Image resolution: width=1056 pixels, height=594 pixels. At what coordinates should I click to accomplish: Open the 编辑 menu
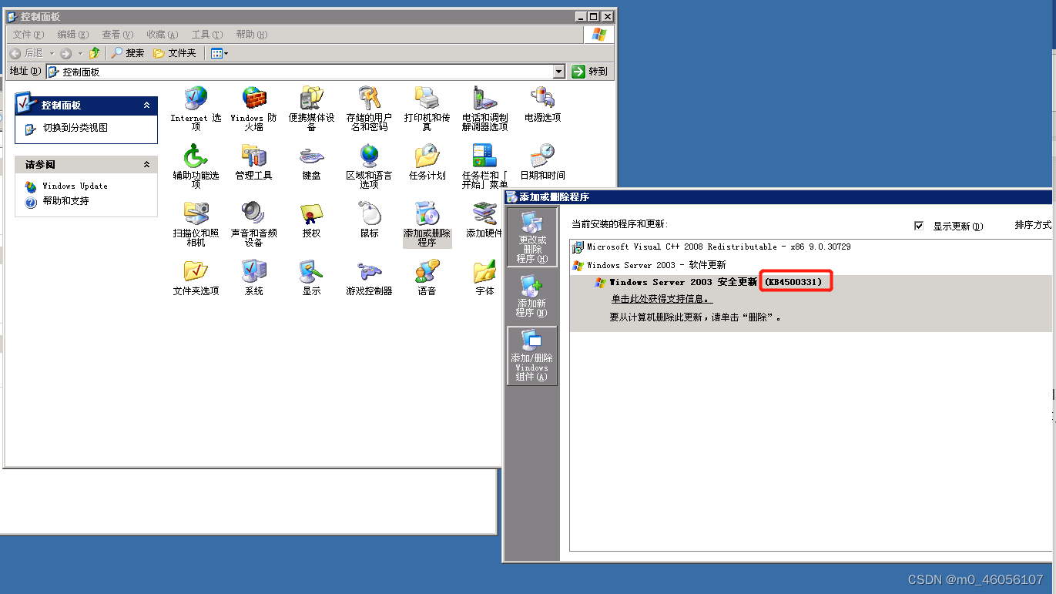tap(73, 35)
